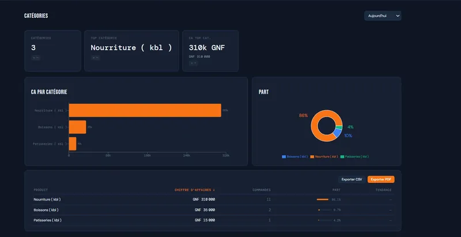Click the Nourriture ( kbl ) bar chart axis label

50,111
